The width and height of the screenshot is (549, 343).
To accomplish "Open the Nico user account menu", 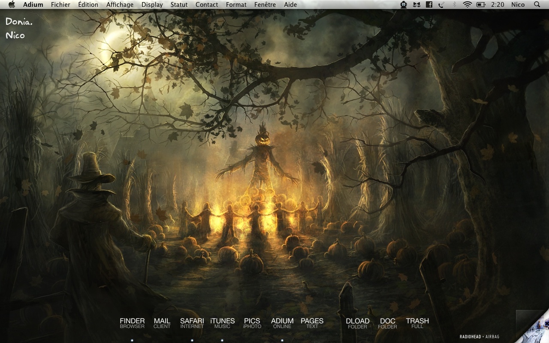I will coord(518,5).
